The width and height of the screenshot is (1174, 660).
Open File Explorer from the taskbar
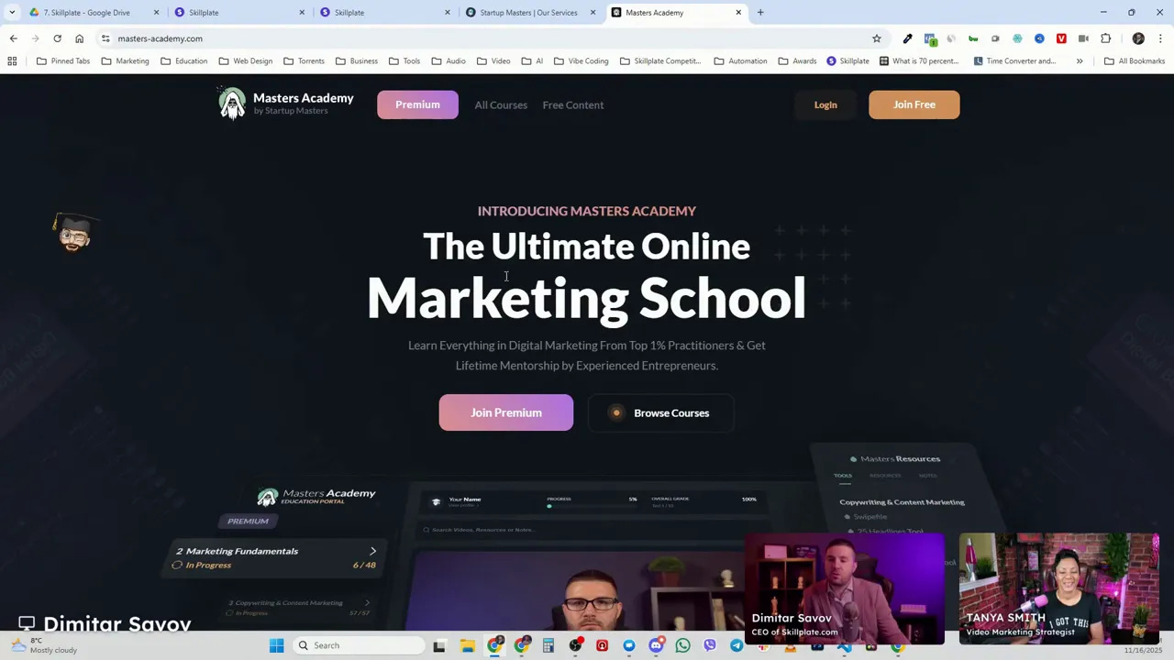coord(467,645)
